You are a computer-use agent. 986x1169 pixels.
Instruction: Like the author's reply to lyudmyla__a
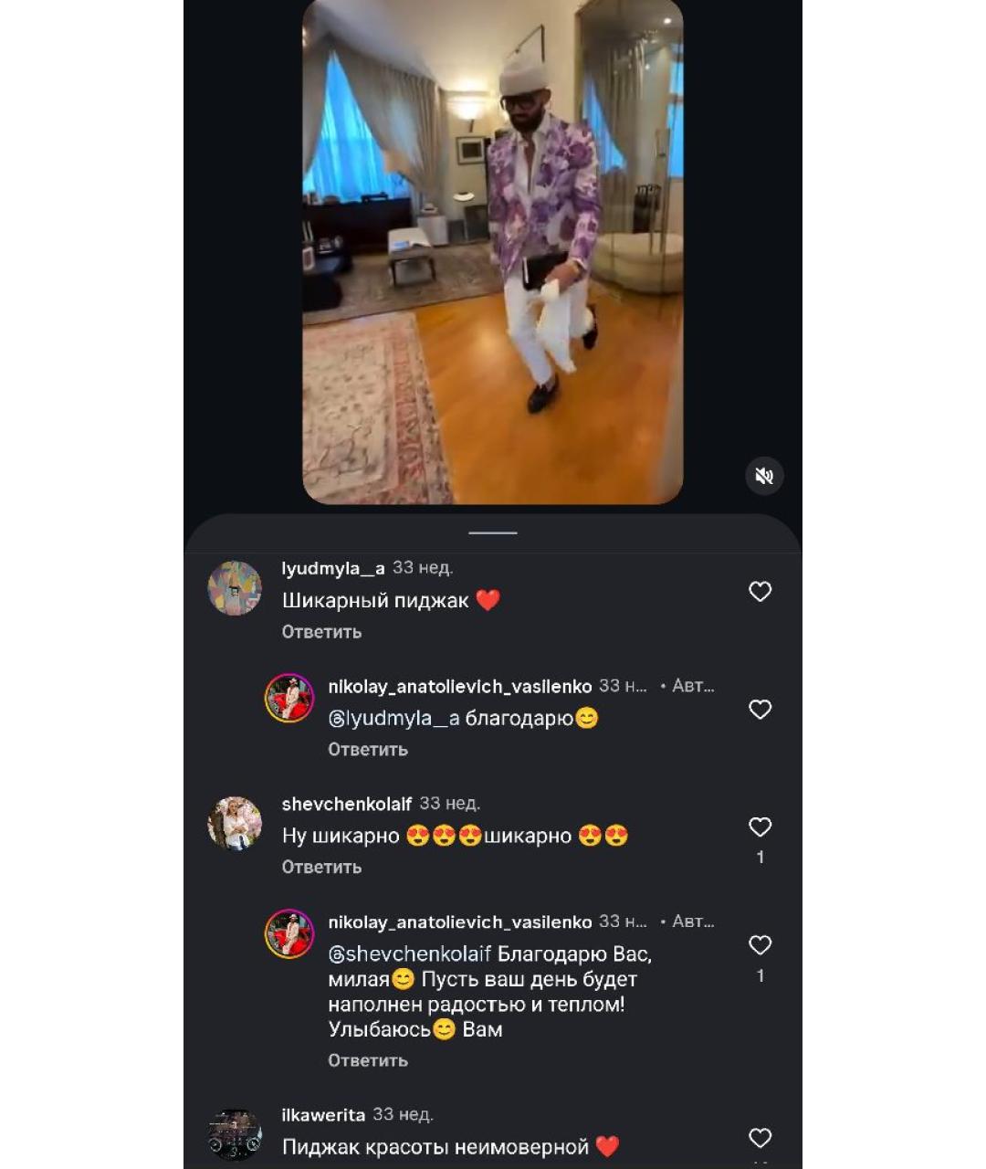tap(760, 710)
